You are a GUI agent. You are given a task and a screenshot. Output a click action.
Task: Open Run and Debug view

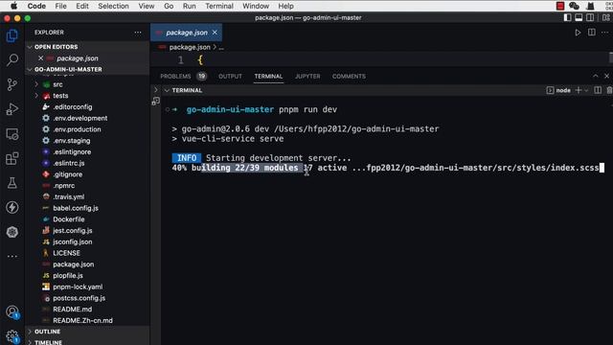(12, 109)
